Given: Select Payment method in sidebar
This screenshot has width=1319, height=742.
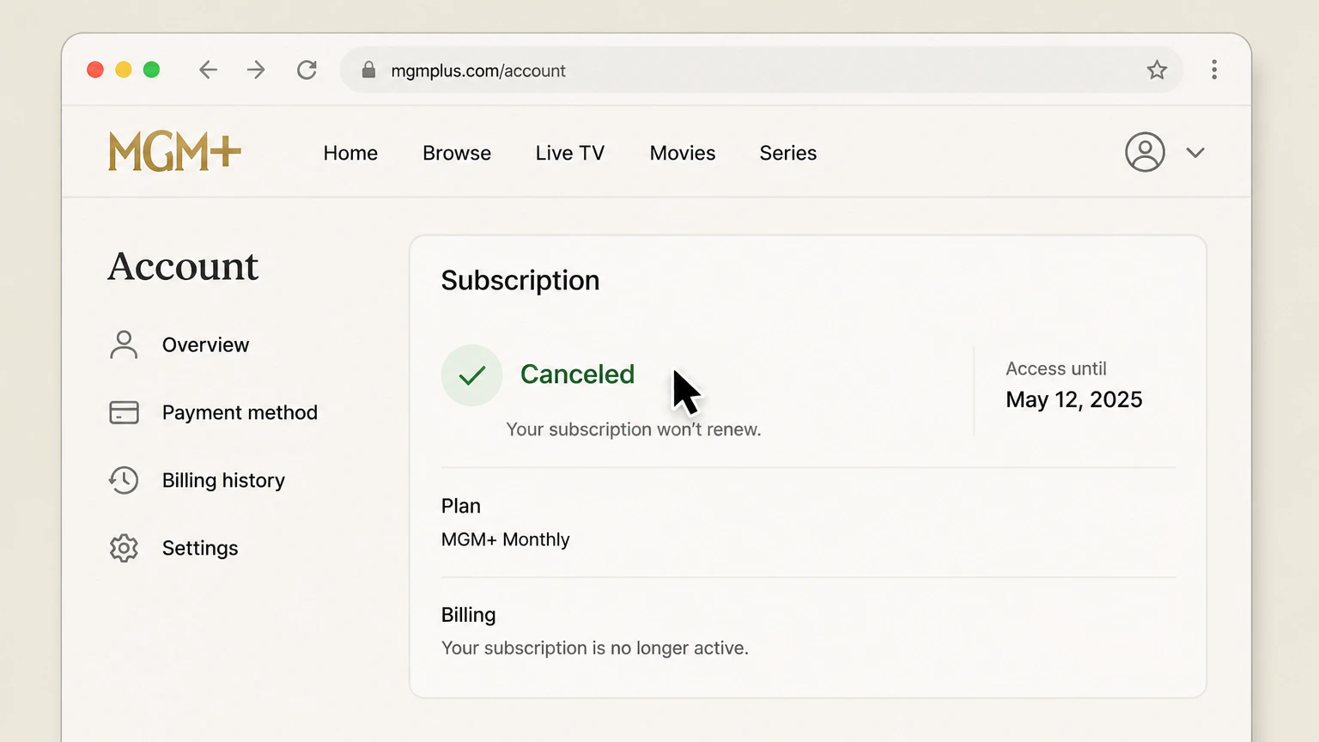Looking at the screenshot, I should (240, 412).
